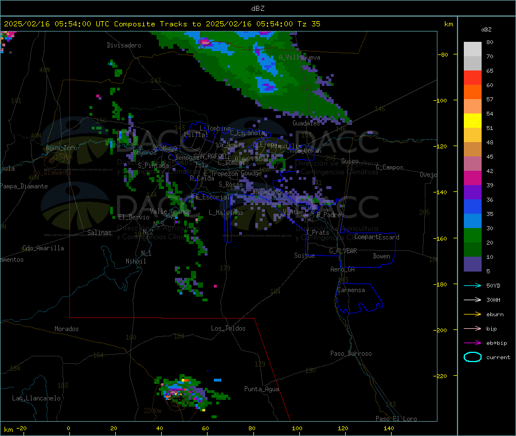Click the L_Malvinas map label
This screenshot has height=436, width=516.
(226, 213)
